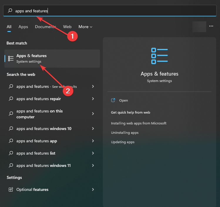This screenshot has height=207, width=220.
Task: Expand arrow for 'apps and features on this computer'
Action: [93, 114]
